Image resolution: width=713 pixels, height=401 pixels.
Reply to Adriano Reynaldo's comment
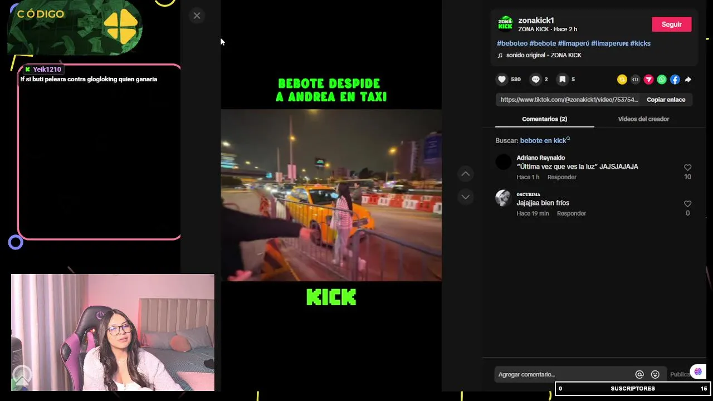(x=561, y=177)
